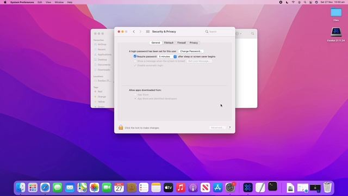Image resolution: width=348 pixels, height=196 pixels.
Task: Open the 5 minutes password delay dropdown
Action: pos(167,57)
